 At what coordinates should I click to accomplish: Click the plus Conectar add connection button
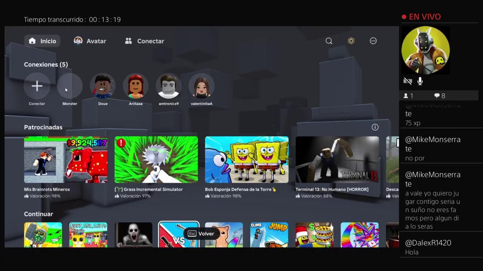[x=37, y=86]
